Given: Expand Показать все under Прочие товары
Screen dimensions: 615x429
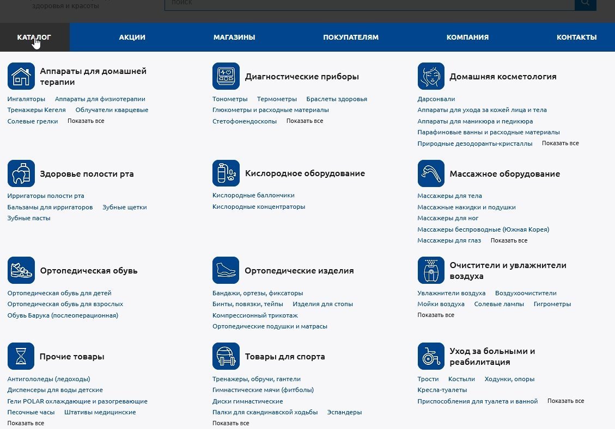Looking at the screenshot, I should (26, 423).
